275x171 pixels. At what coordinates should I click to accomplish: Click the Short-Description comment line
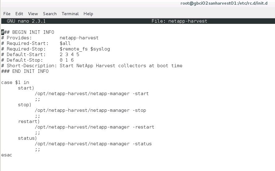92,66
